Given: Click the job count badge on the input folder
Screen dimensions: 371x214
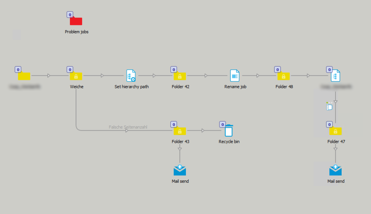Looking at the screenshot, I should click(x=18, y=69).
